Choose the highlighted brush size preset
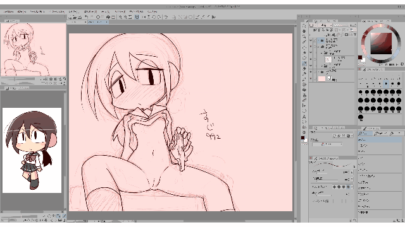Image resolution: width=405 pixels, height=227 pixels. click(386, 84)
